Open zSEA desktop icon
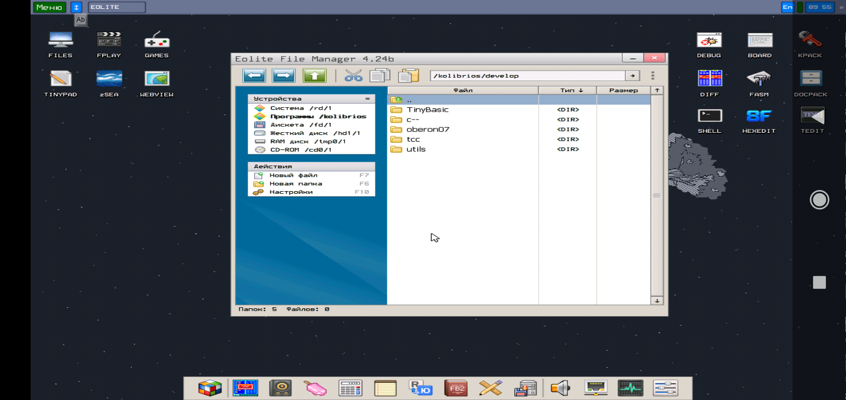Viewport: 846px width, 400px height. (109, 83)
